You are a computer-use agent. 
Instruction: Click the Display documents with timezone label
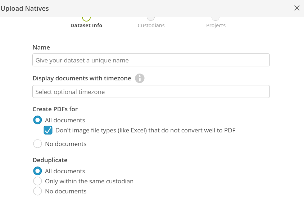tap(82, 78)
